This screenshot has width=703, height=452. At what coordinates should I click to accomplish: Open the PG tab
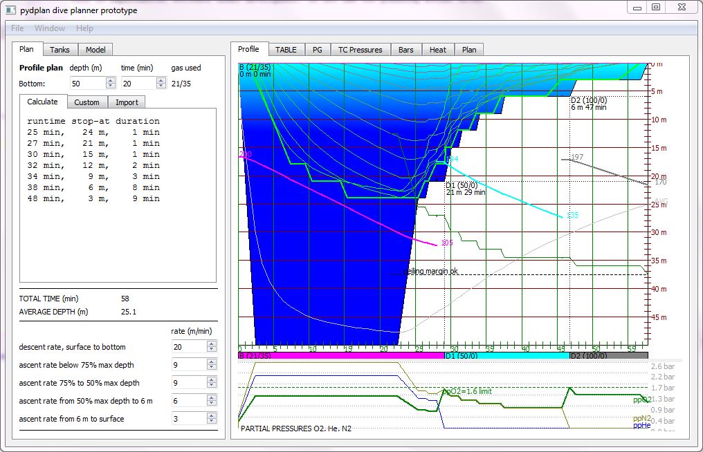tap(318, 50)
